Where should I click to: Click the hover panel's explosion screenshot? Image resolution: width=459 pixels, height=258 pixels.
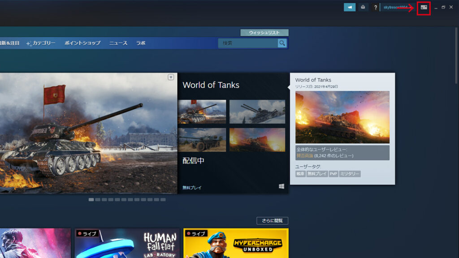point(342,117)
